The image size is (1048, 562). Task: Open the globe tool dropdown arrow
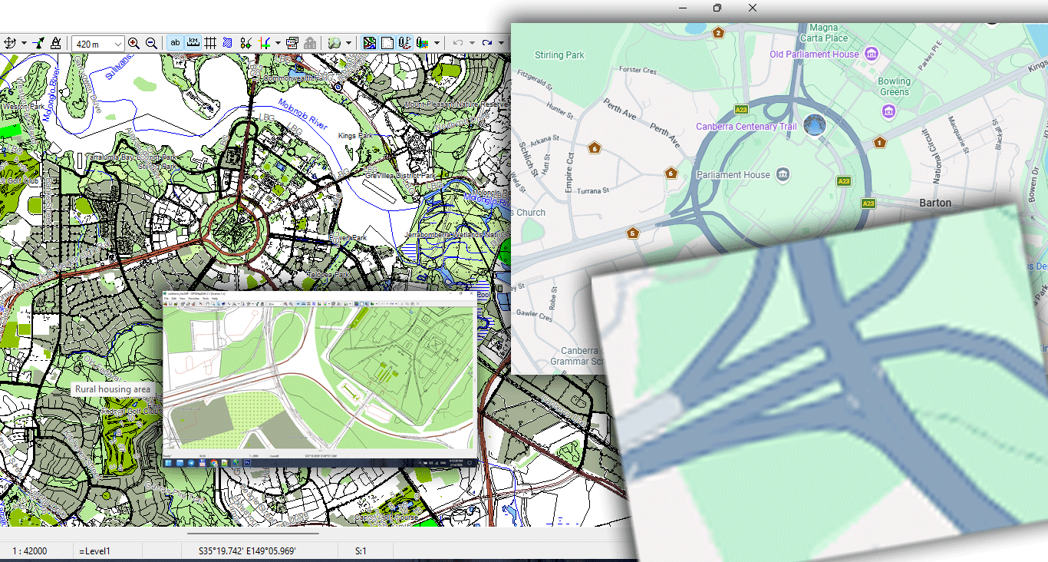347,43
